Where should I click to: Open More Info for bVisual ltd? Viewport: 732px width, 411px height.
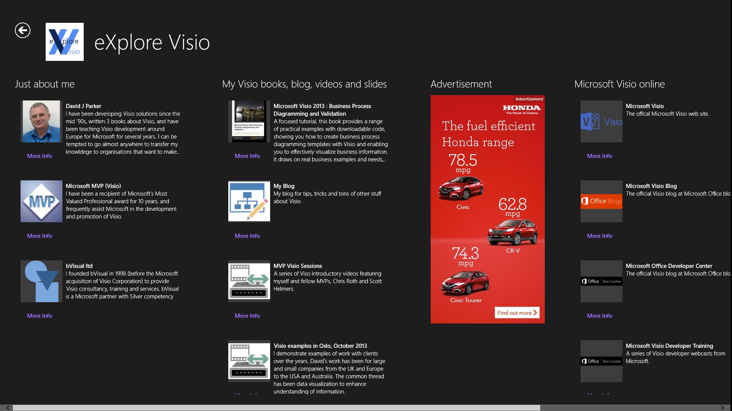point(39,315)
